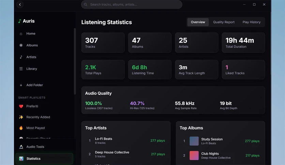Image resolution: width=285 pixels, height=165 pixels.
Task: Click the Preferiti heart icon
Action: (21, 106)
